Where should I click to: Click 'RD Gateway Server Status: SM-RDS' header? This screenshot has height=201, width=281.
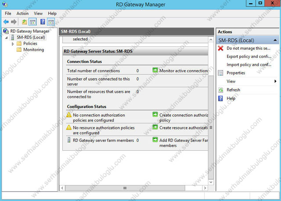point(98,51)
